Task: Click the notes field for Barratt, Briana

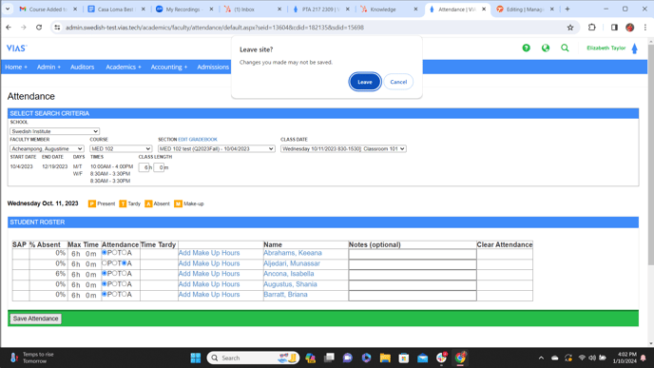Action: point(413,296)
